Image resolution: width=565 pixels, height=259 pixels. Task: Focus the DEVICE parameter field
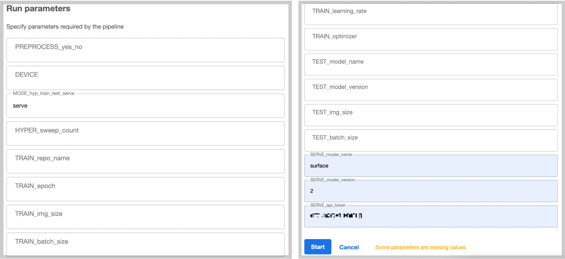145,78
